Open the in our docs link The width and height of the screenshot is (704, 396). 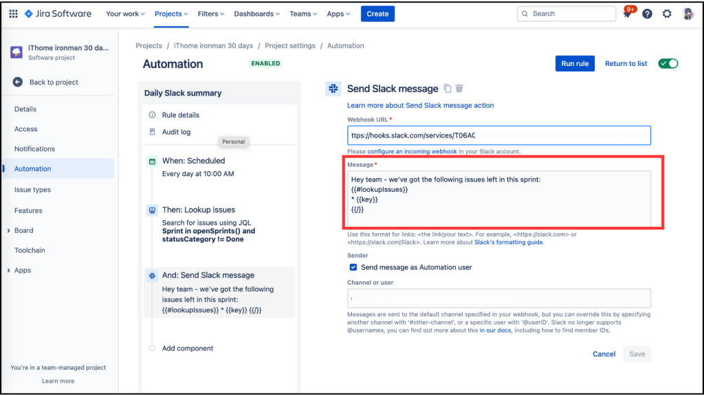click(495, 331)
